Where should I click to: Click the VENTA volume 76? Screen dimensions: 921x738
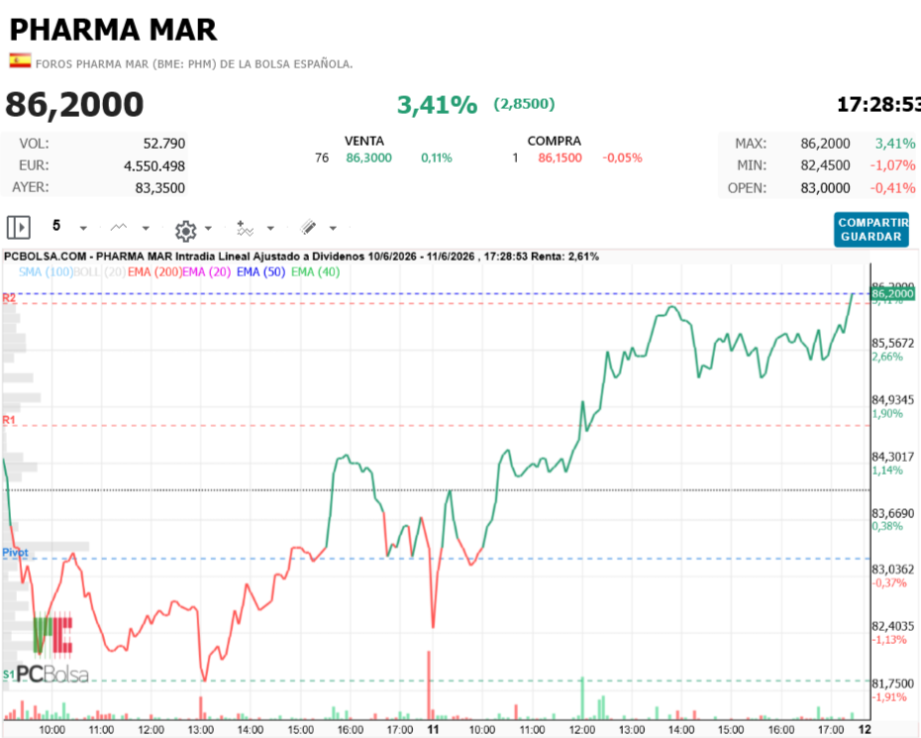322,158
